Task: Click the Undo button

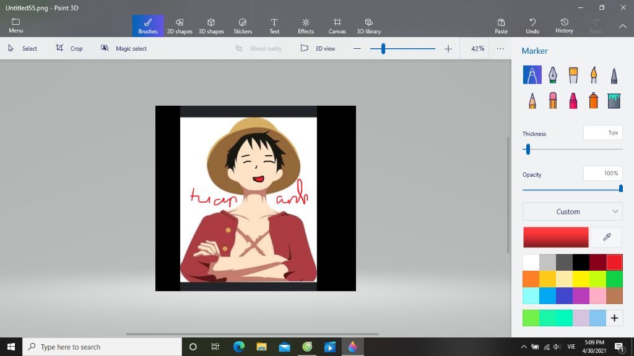Action: [x=532, y=26]
